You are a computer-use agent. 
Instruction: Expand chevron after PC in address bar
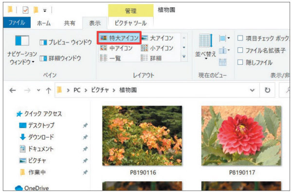pos(86,91)
